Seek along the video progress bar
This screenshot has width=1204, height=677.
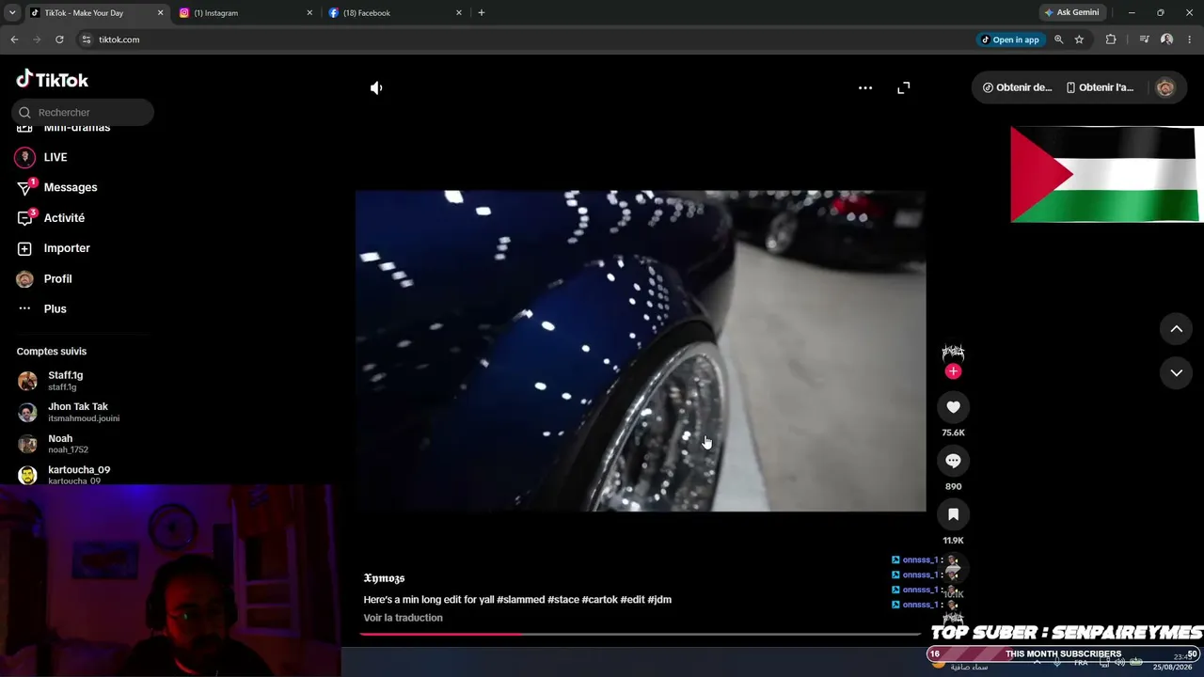tap(641, 634)
